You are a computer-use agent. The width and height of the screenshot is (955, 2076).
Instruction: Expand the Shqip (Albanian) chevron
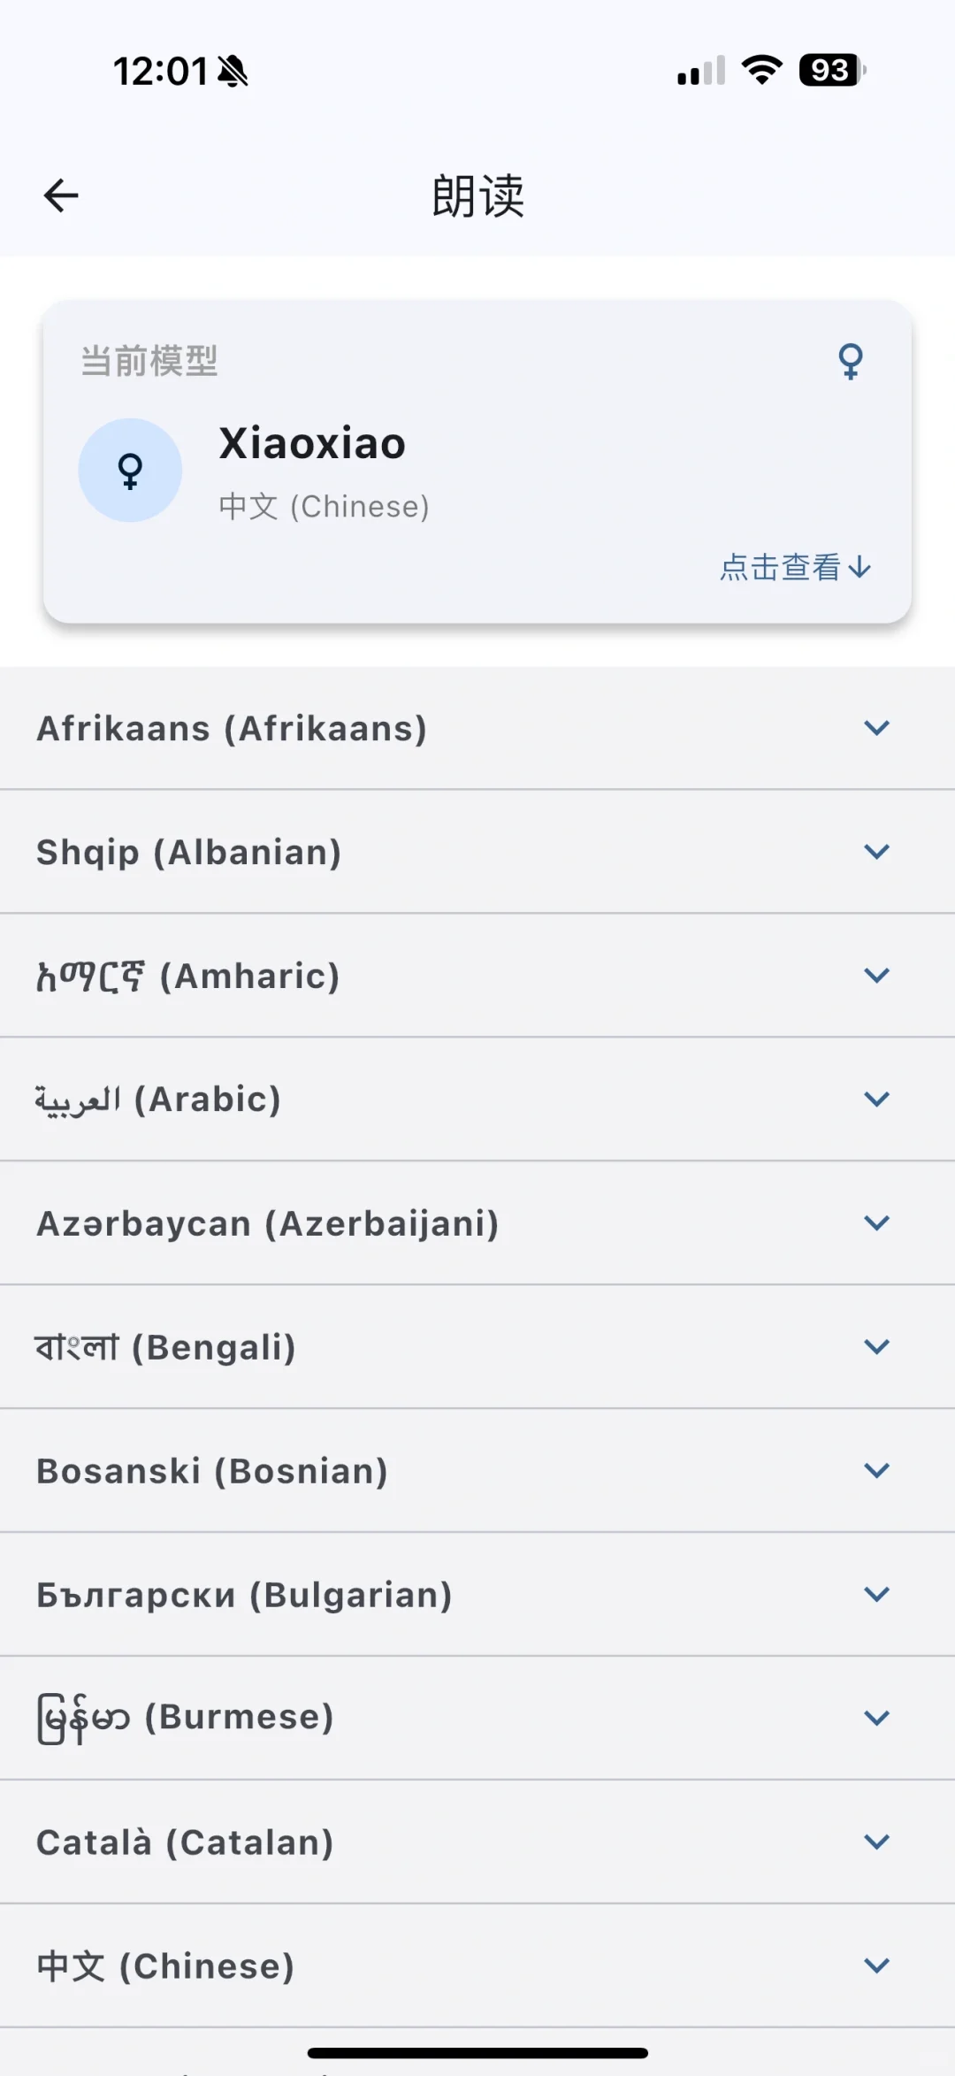[876, 852]
